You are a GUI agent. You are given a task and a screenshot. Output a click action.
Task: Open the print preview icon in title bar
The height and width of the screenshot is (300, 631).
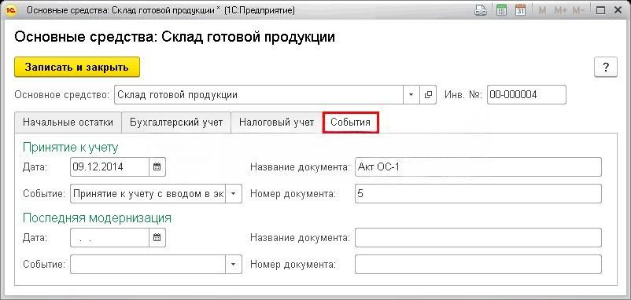tap(481, 10)
